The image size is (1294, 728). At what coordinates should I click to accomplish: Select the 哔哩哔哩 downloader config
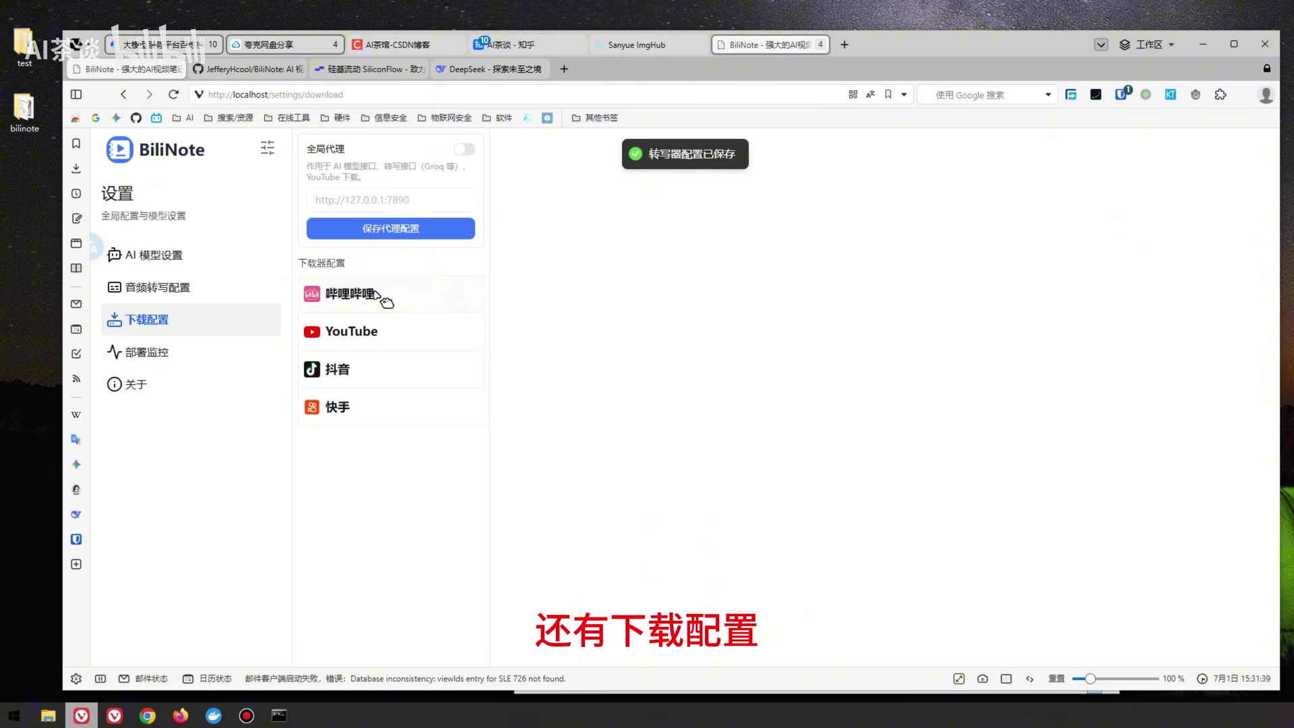[x=391, y=294]
